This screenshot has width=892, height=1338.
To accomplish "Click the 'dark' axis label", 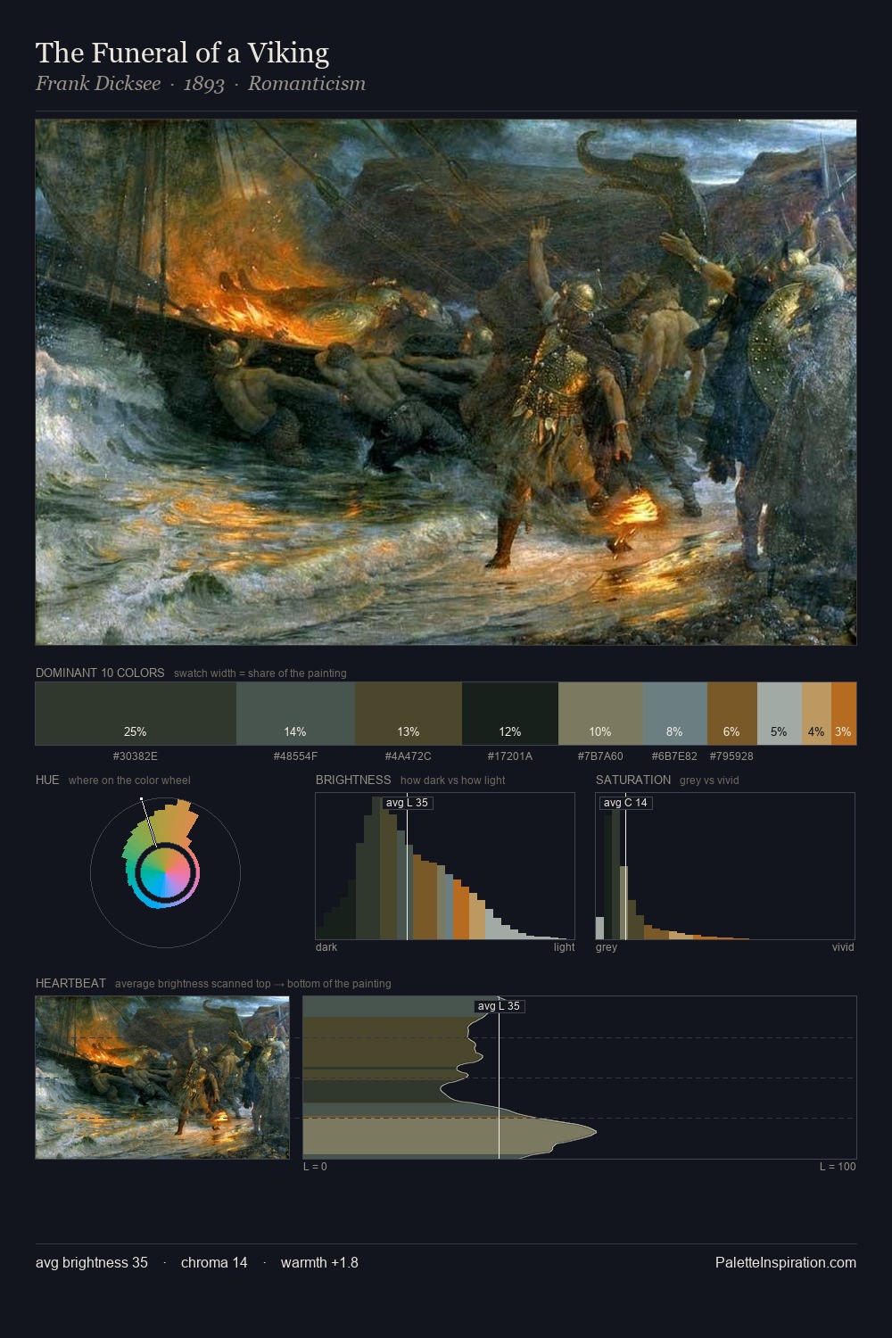I will coord(326,947).
